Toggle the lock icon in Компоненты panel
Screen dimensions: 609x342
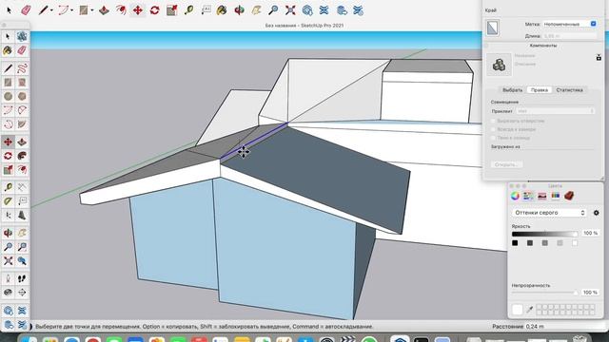(x=599, y=57)
